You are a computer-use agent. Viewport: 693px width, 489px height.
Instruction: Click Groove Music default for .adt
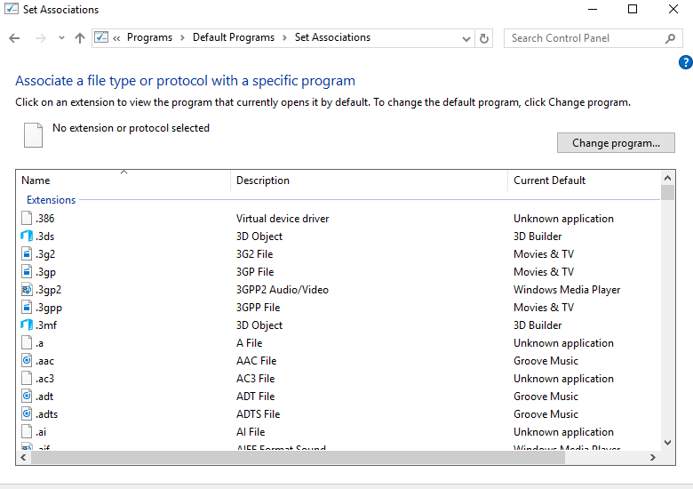546,397
